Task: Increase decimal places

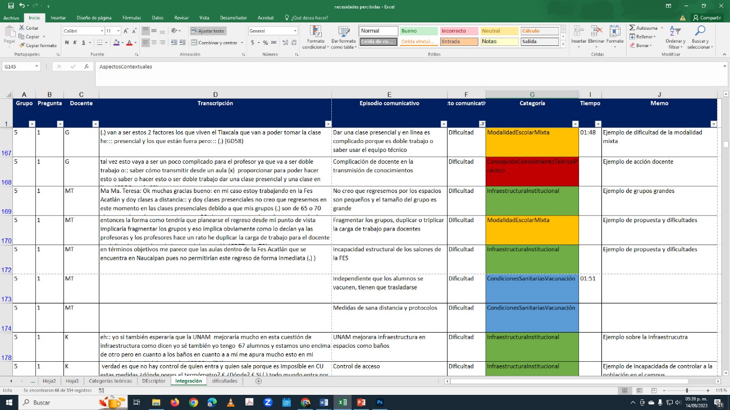Action: tap(285, 43)
